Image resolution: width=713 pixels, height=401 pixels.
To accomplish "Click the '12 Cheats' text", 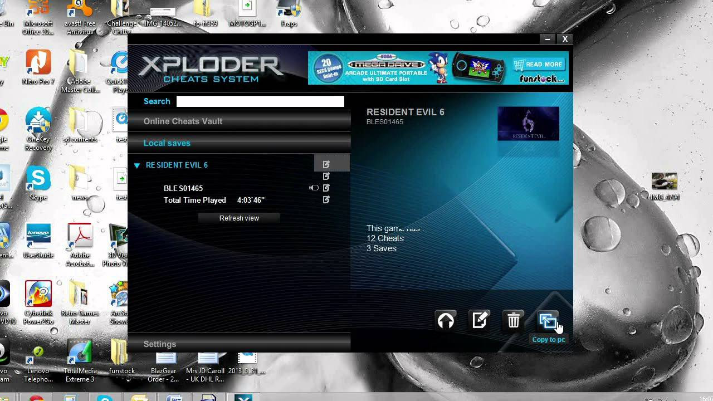I will tap(385, 238).
